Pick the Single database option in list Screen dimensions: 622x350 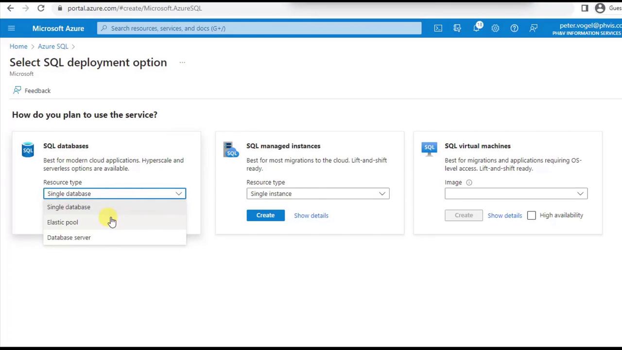69,207
